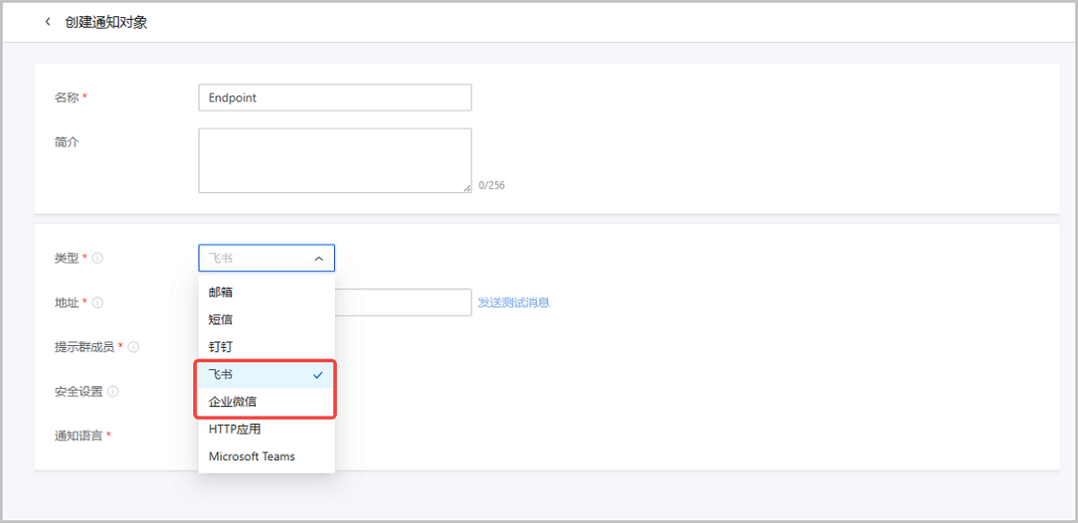Click into the 地址 input field
This screenshot has height=523, width=1078.
tap(404, 303)
